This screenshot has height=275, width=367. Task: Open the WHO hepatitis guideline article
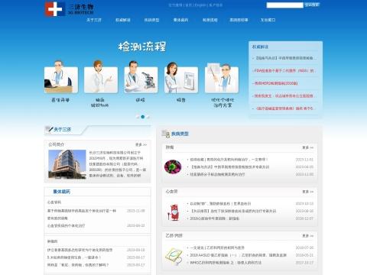[226, 263]
